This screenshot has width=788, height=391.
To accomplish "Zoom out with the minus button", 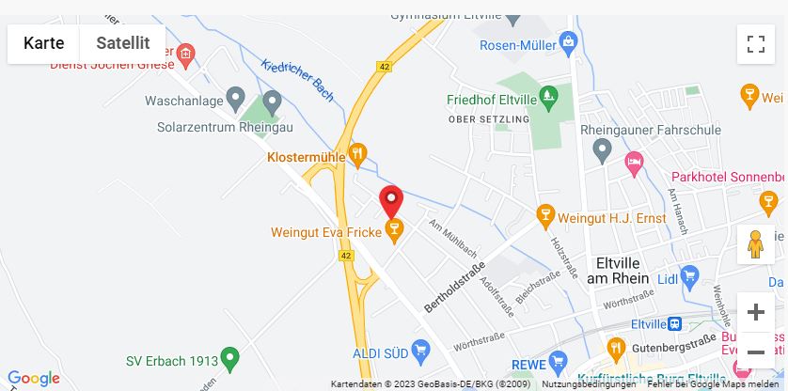I will click(x=756, y=352).
